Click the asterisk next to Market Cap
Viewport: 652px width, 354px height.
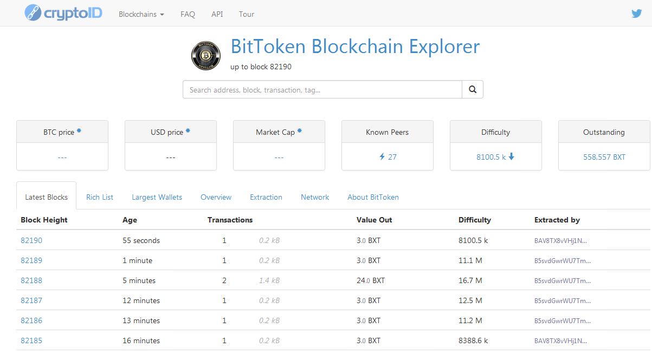(x=300, y=131)
